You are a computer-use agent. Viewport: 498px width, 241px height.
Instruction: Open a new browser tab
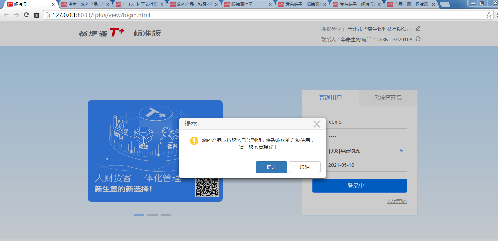click(x=445, y=5)
